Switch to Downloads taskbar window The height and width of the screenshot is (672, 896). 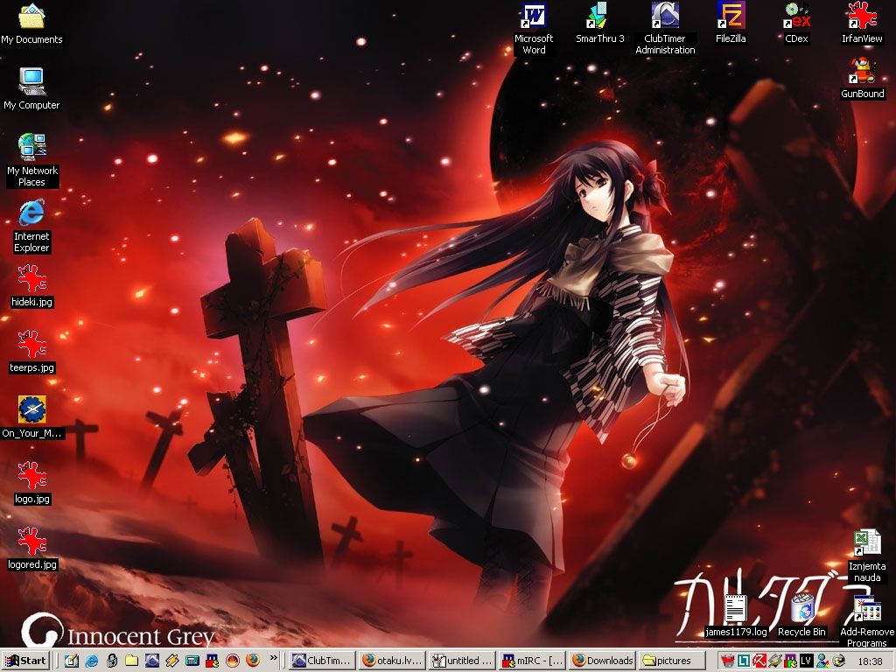(x=603, y=661)
